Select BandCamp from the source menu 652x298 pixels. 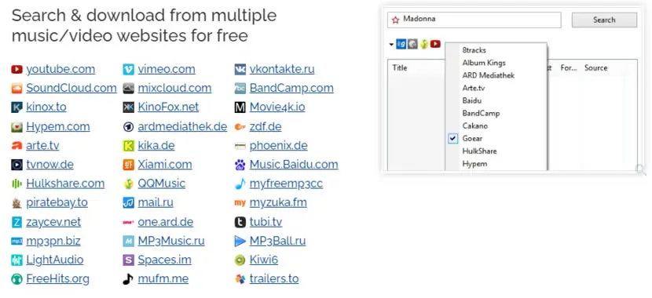pos(481,113)
